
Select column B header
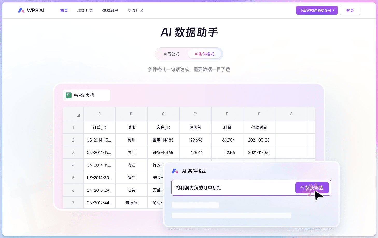click(x=131, y=114)
